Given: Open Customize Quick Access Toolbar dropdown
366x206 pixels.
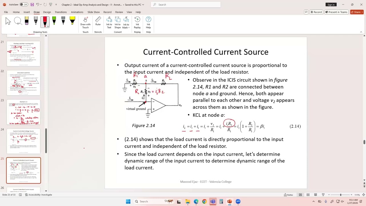Looking at the screenshot, I should (56, 5).
